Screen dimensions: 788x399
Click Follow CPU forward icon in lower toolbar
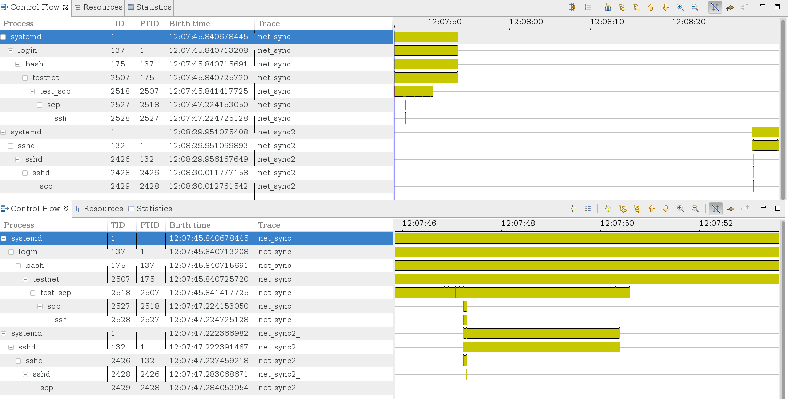[745, 209]
